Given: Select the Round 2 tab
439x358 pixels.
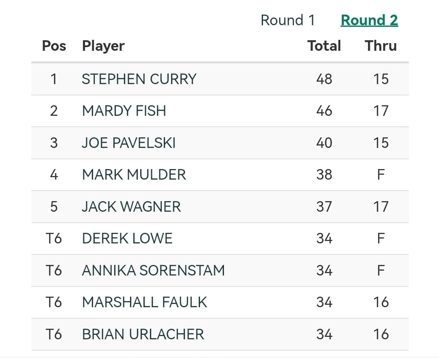Looking at the screenshot, I should pos(369,20).
